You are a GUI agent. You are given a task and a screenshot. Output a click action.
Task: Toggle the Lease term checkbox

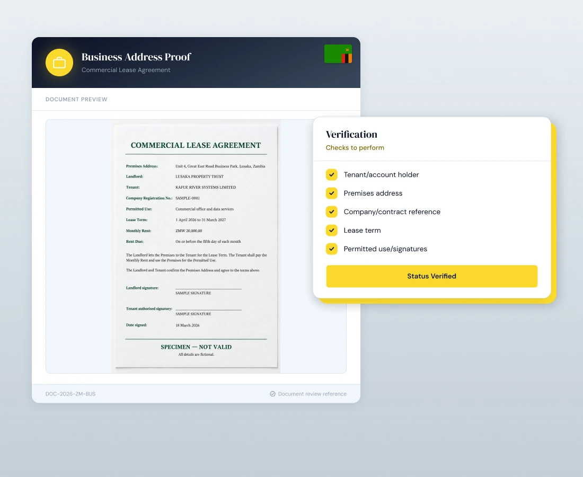click(x=332, y=230)
